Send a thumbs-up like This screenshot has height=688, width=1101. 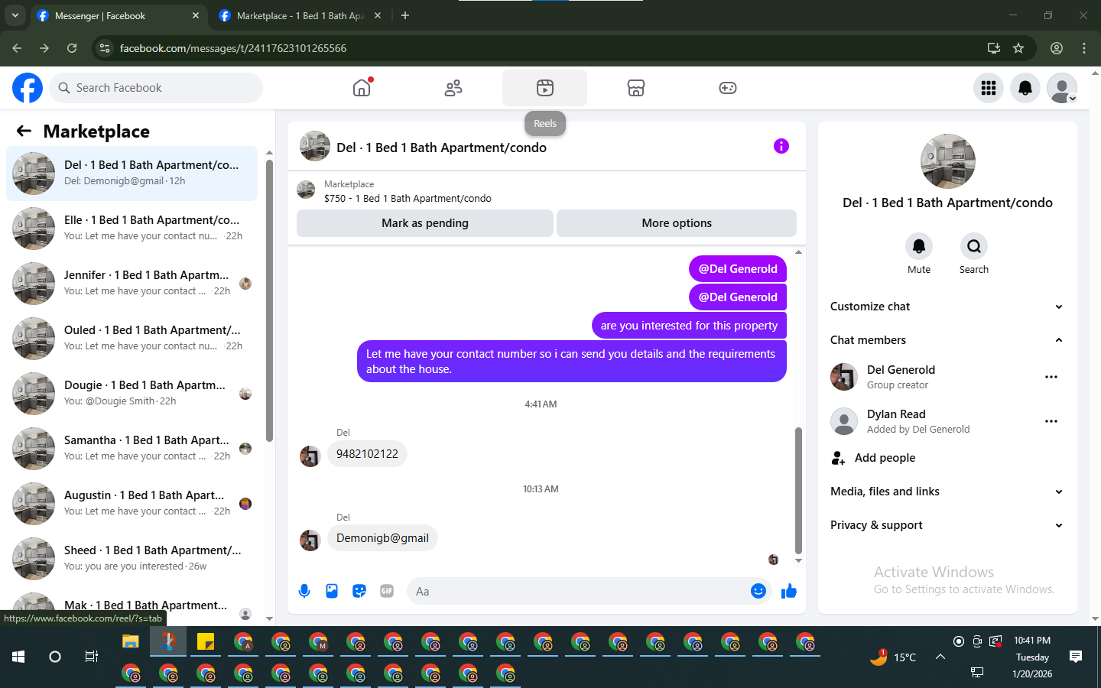click(789, 591)
